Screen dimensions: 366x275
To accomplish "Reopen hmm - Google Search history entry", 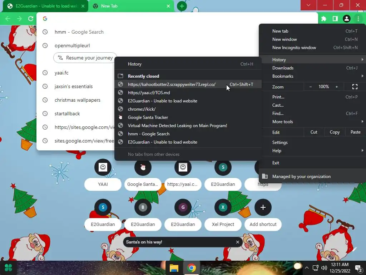I will point(188,134).
